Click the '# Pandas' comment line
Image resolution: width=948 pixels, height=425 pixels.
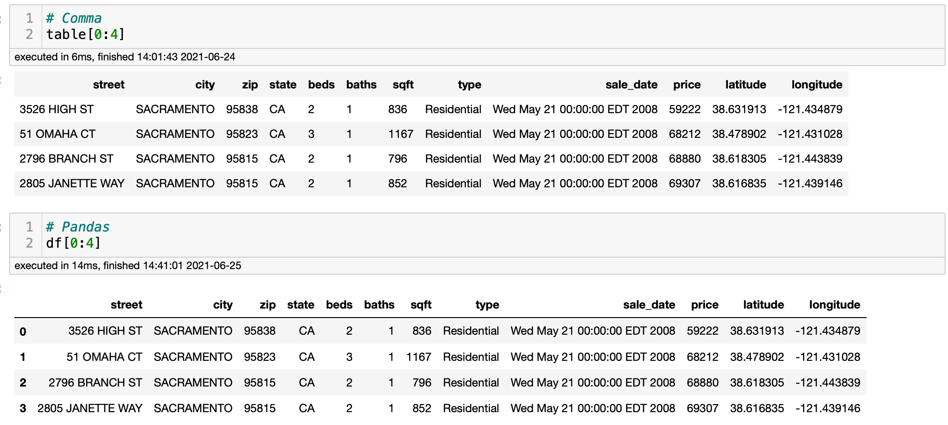tap(78, 227)
